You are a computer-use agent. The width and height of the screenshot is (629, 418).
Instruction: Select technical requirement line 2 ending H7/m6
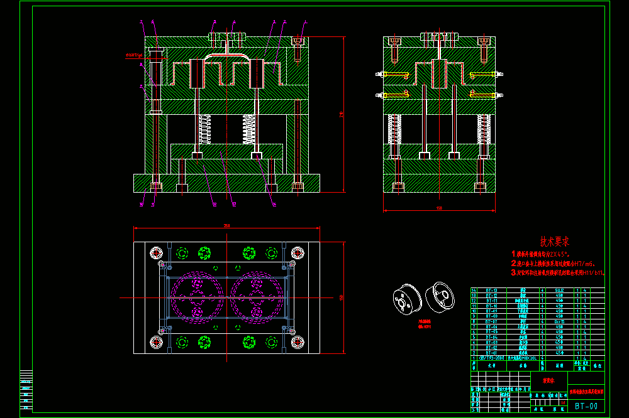552,264
